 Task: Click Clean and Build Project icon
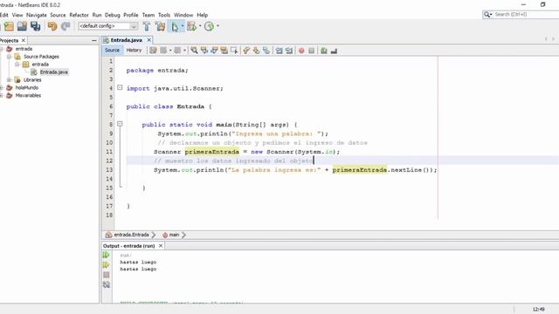click(x=160, y=26)
